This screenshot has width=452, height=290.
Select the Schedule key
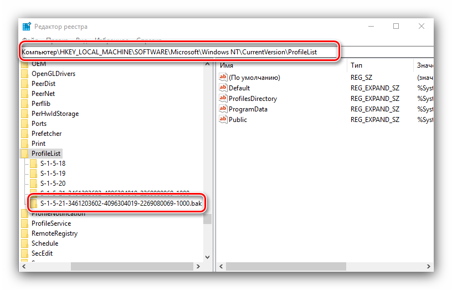pos(45,243)
